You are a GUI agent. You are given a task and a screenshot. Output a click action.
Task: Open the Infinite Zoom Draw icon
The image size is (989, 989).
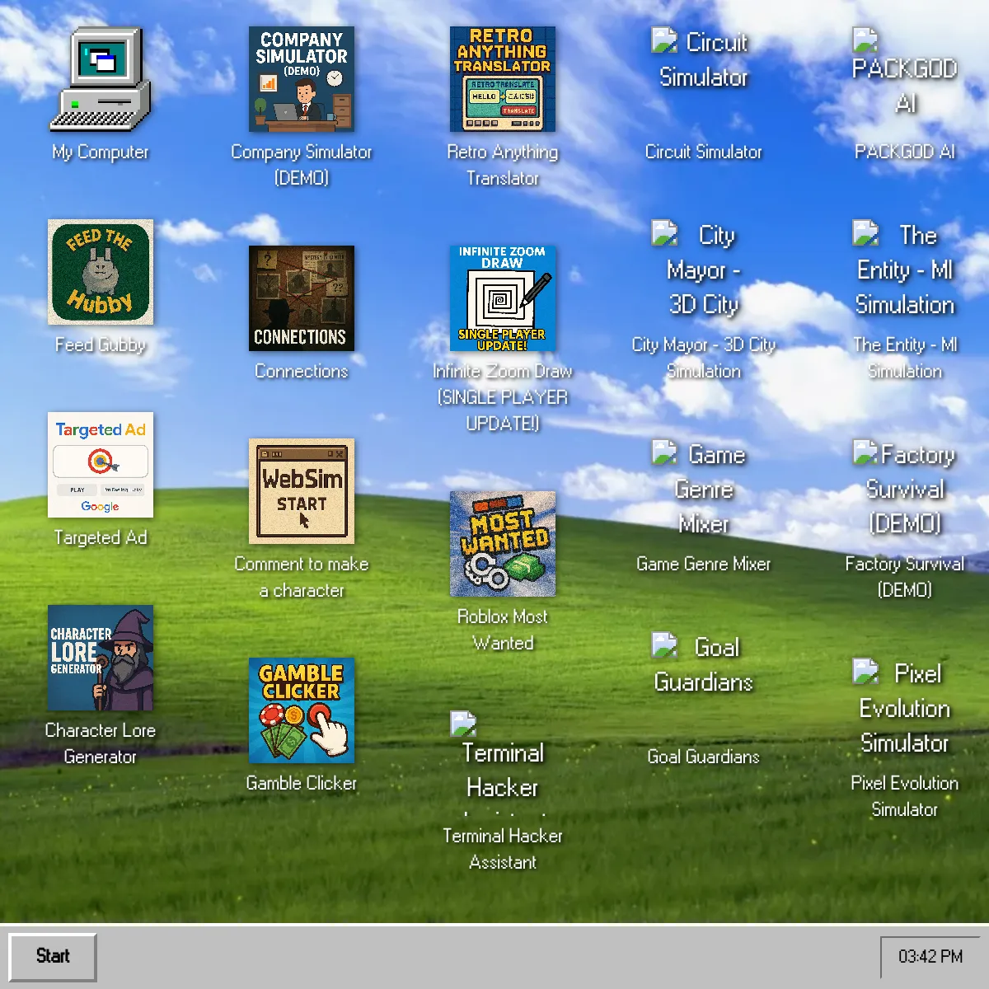coord(503,298)
